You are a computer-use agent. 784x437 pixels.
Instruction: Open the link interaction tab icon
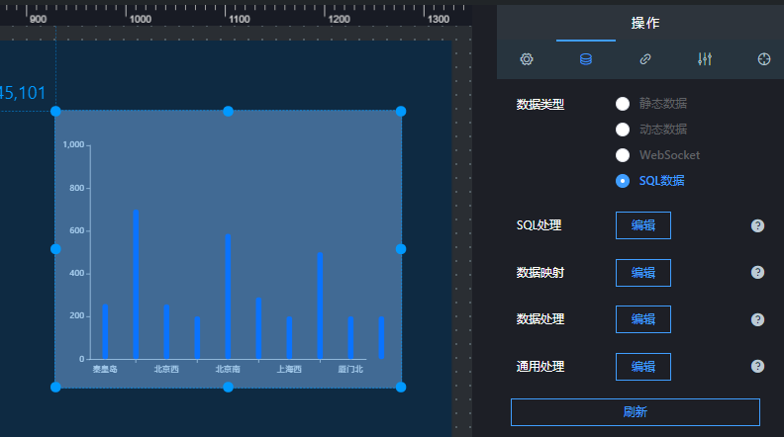point(645,59)
